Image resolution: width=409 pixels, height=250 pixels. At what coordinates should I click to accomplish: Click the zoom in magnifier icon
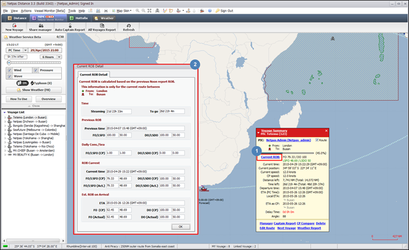(137, 11)
